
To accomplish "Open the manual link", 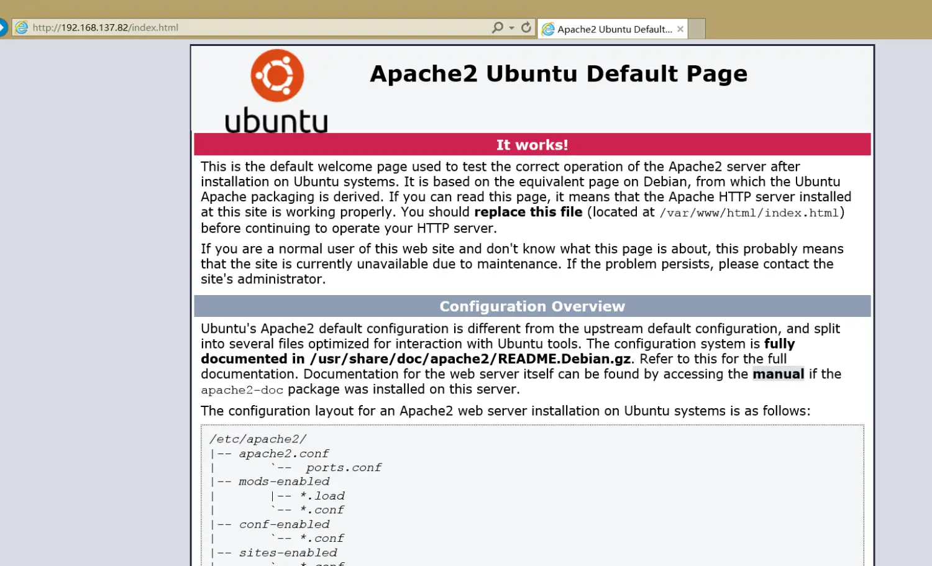I will (778, 374).
